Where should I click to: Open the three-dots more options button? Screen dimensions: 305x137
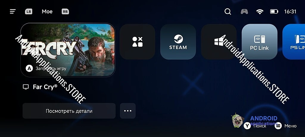(x=128, y=111)
